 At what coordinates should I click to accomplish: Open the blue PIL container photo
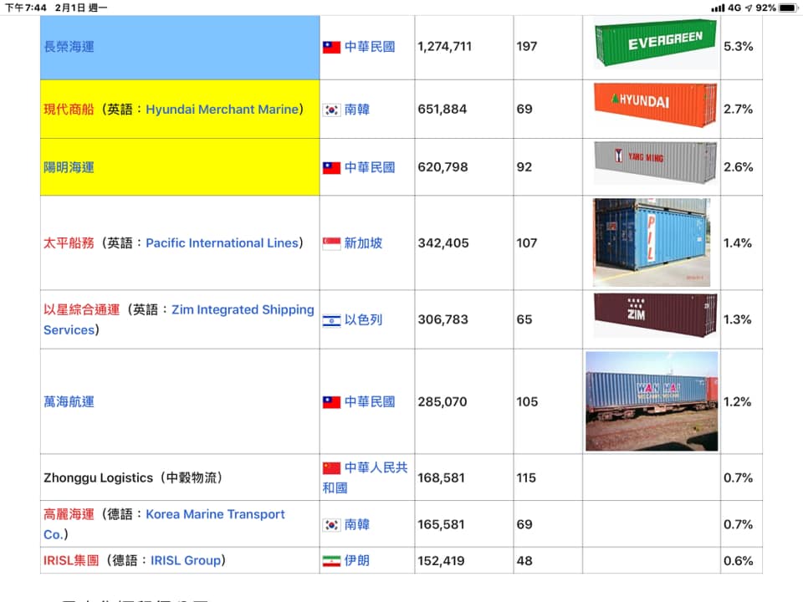(x=652, y=242)
